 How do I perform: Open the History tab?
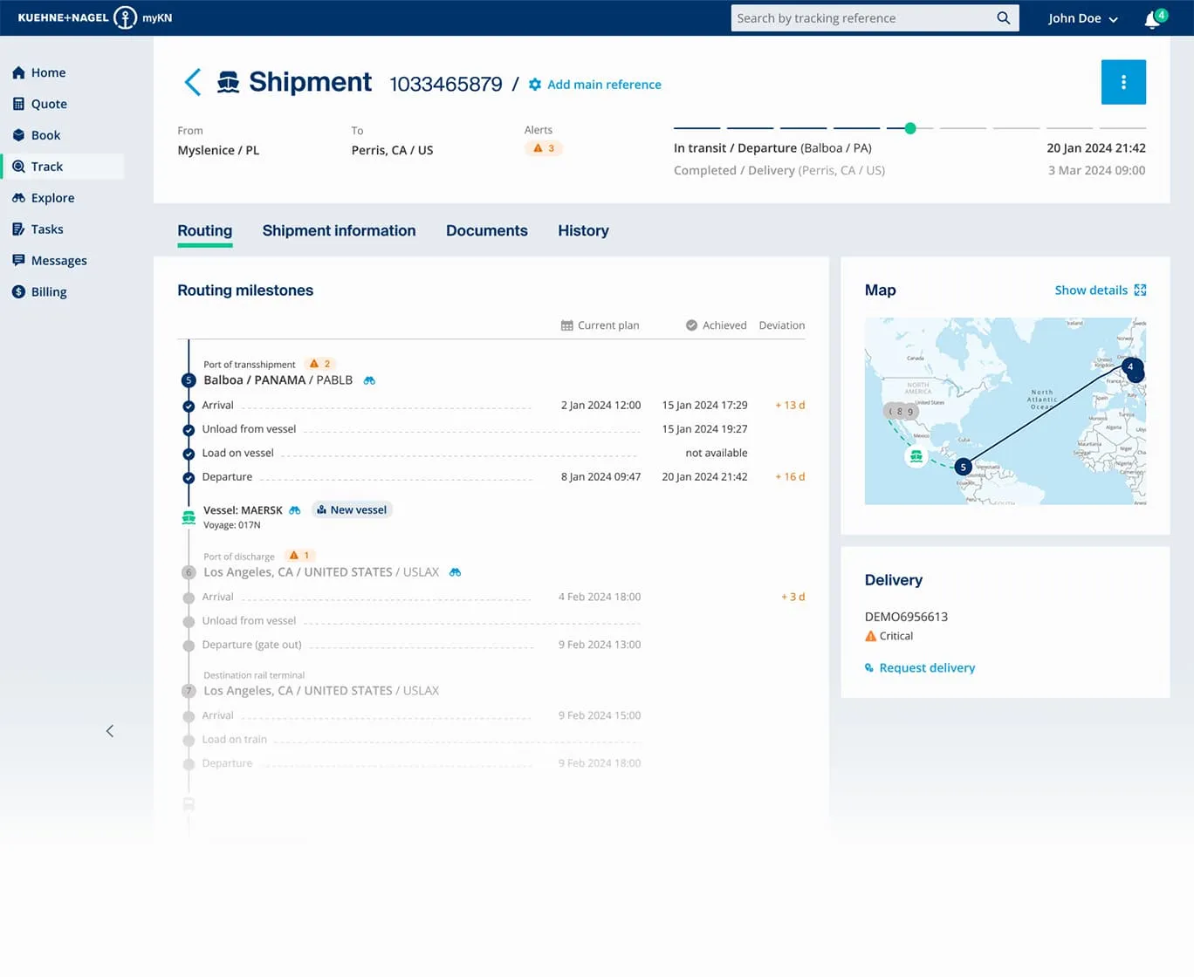coord(582,230)
